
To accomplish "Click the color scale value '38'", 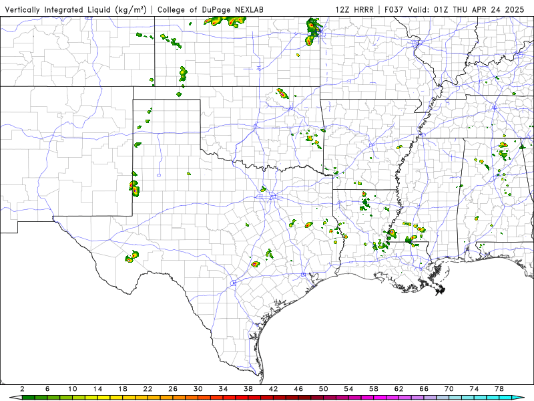I will (x=248, y=389).
